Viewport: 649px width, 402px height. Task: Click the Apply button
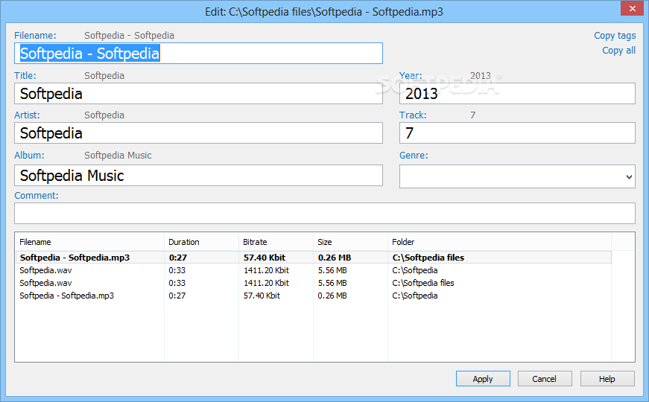(x=483, y=378)
